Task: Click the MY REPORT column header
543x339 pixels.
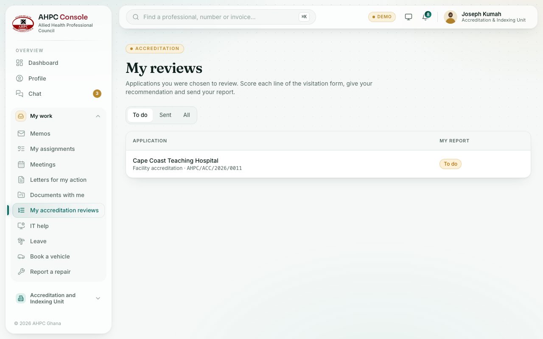Action: (454, 141)
